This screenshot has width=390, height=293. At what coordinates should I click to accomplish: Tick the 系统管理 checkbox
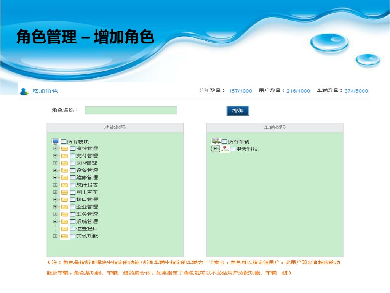pyautogui.click(x=73, y=222)
